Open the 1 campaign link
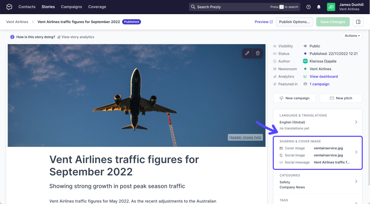The height and width of the screenshot is (204, 370). point(319,84)
